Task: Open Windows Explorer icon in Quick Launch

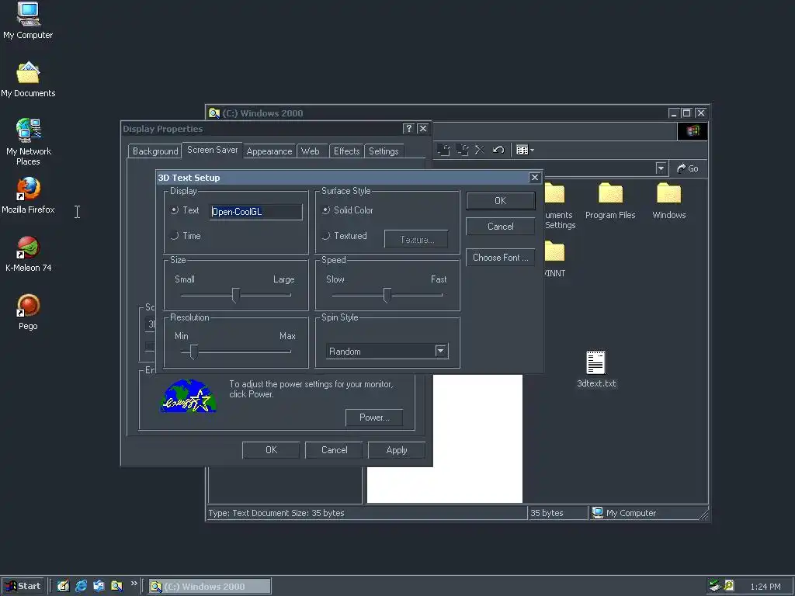Action: tap(116, 586)
